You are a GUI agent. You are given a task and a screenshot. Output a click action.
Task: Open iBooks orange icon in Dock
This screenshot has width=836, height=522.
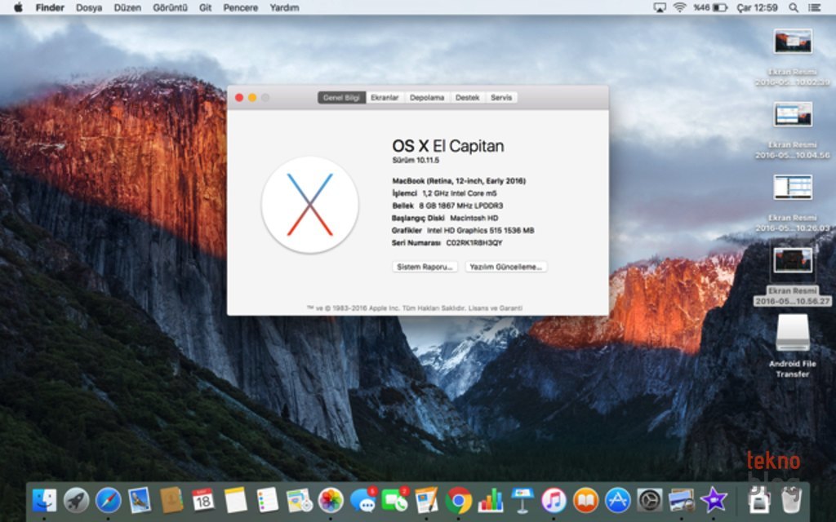point(586,500)
